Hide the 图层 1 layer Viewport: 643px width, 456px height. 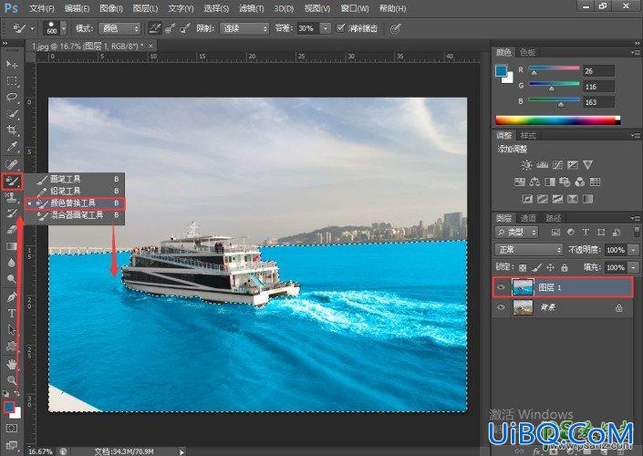(x=501, y=287)
